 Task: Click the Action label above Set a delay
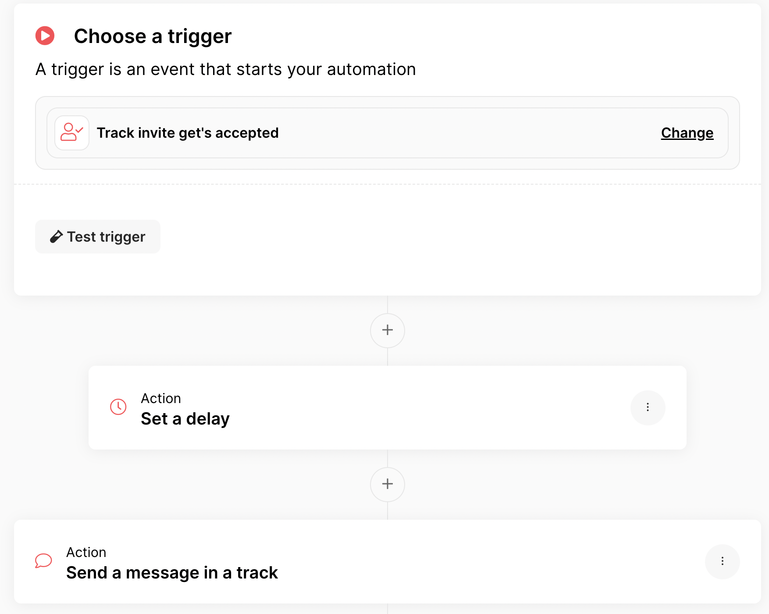click(161, 398)
